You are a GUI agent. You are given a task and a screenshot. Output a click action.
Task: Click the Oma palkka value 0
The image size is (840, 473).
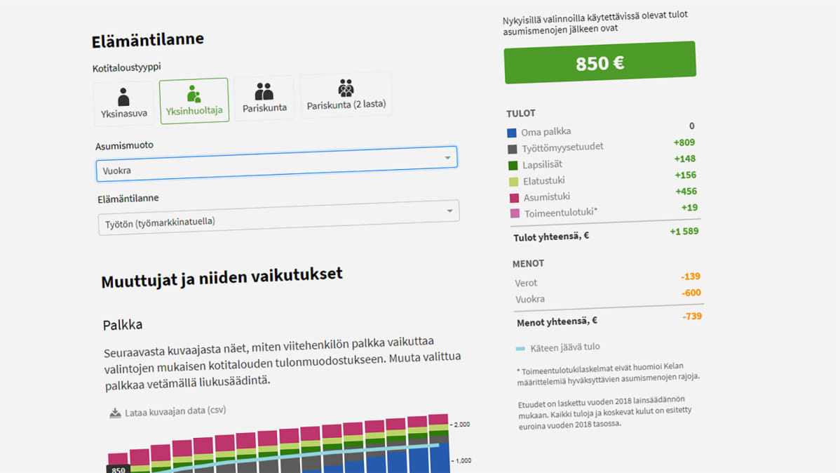[x=691, y=126]
